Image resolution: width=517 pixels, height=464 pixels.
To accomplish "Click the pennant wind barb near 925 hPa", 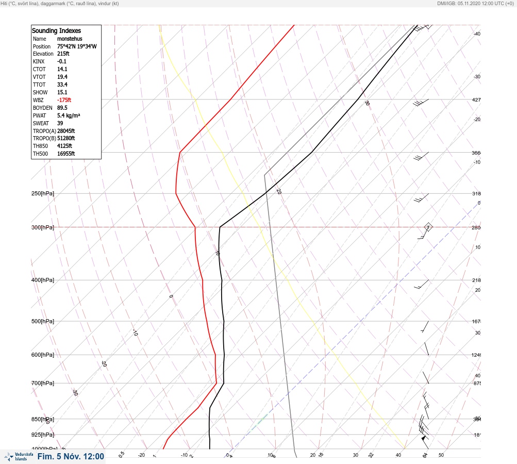I will click(x=425, y=441).
